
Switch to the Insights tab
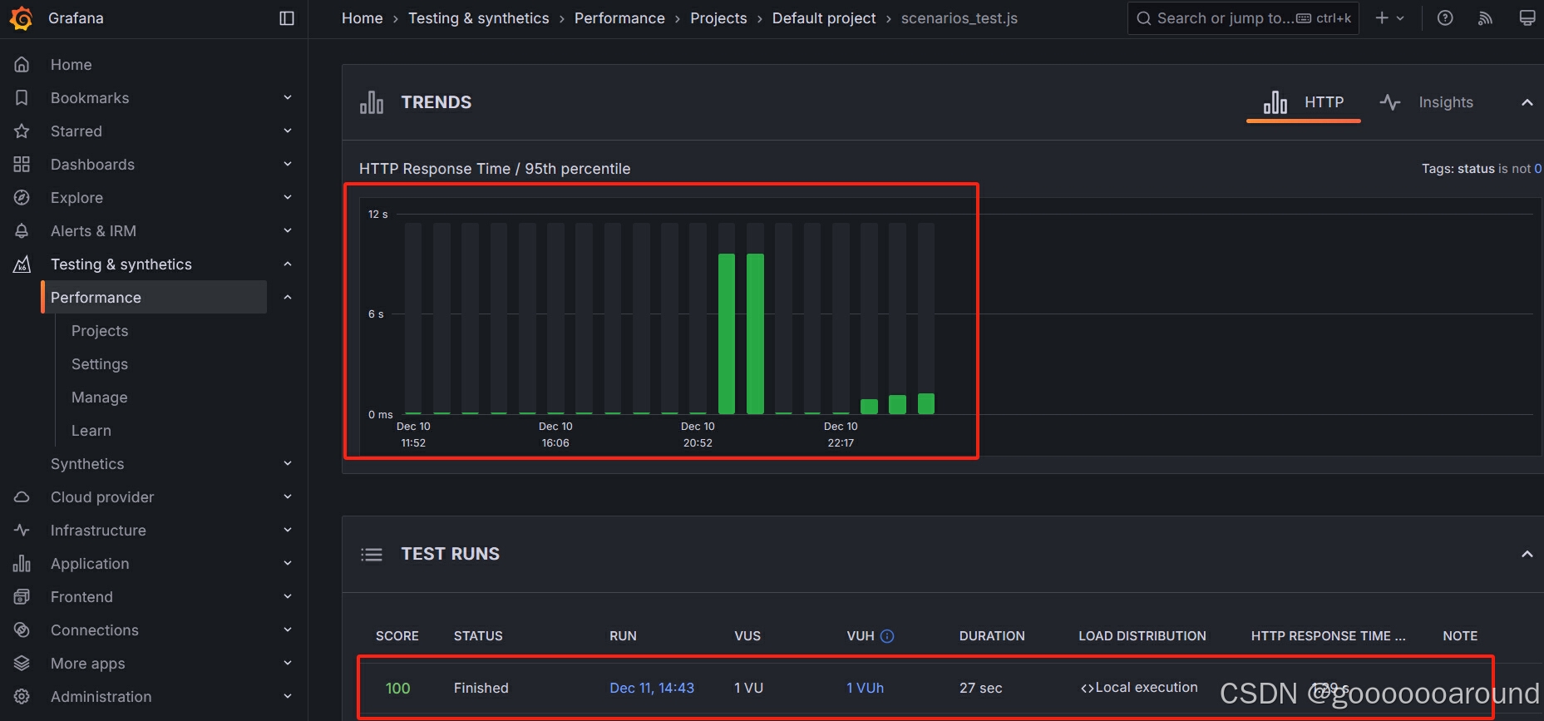click(1426, 102)
